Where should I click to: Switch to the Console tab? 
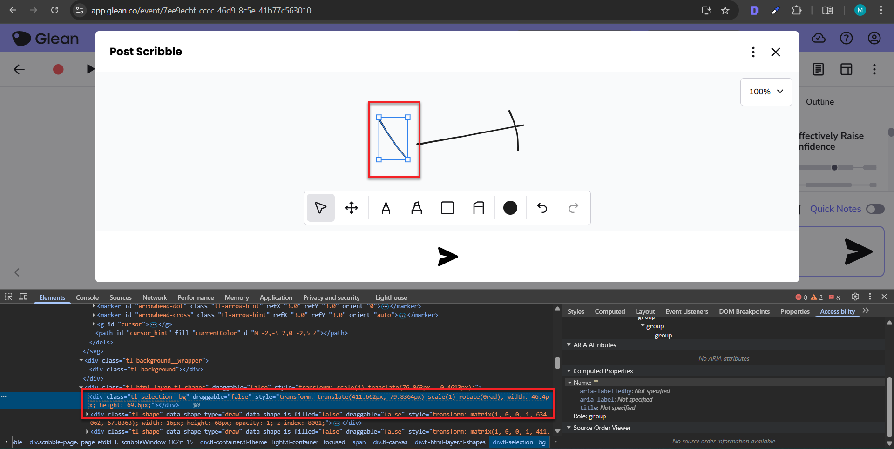click(x=87, y=297)
